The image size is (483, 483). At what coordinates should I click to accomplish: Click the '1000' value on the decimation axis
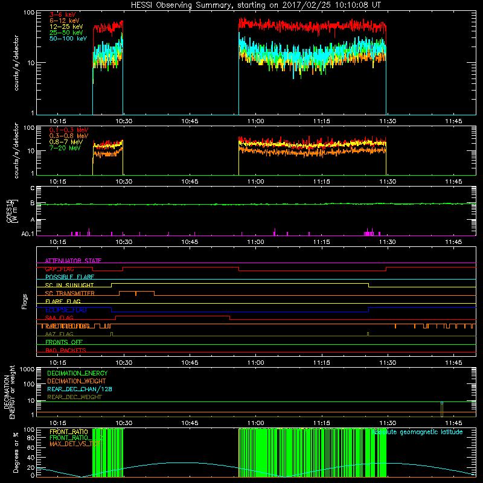[x=27, y=369]
